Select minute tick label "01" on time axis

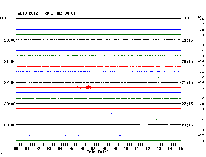(27, 149)
